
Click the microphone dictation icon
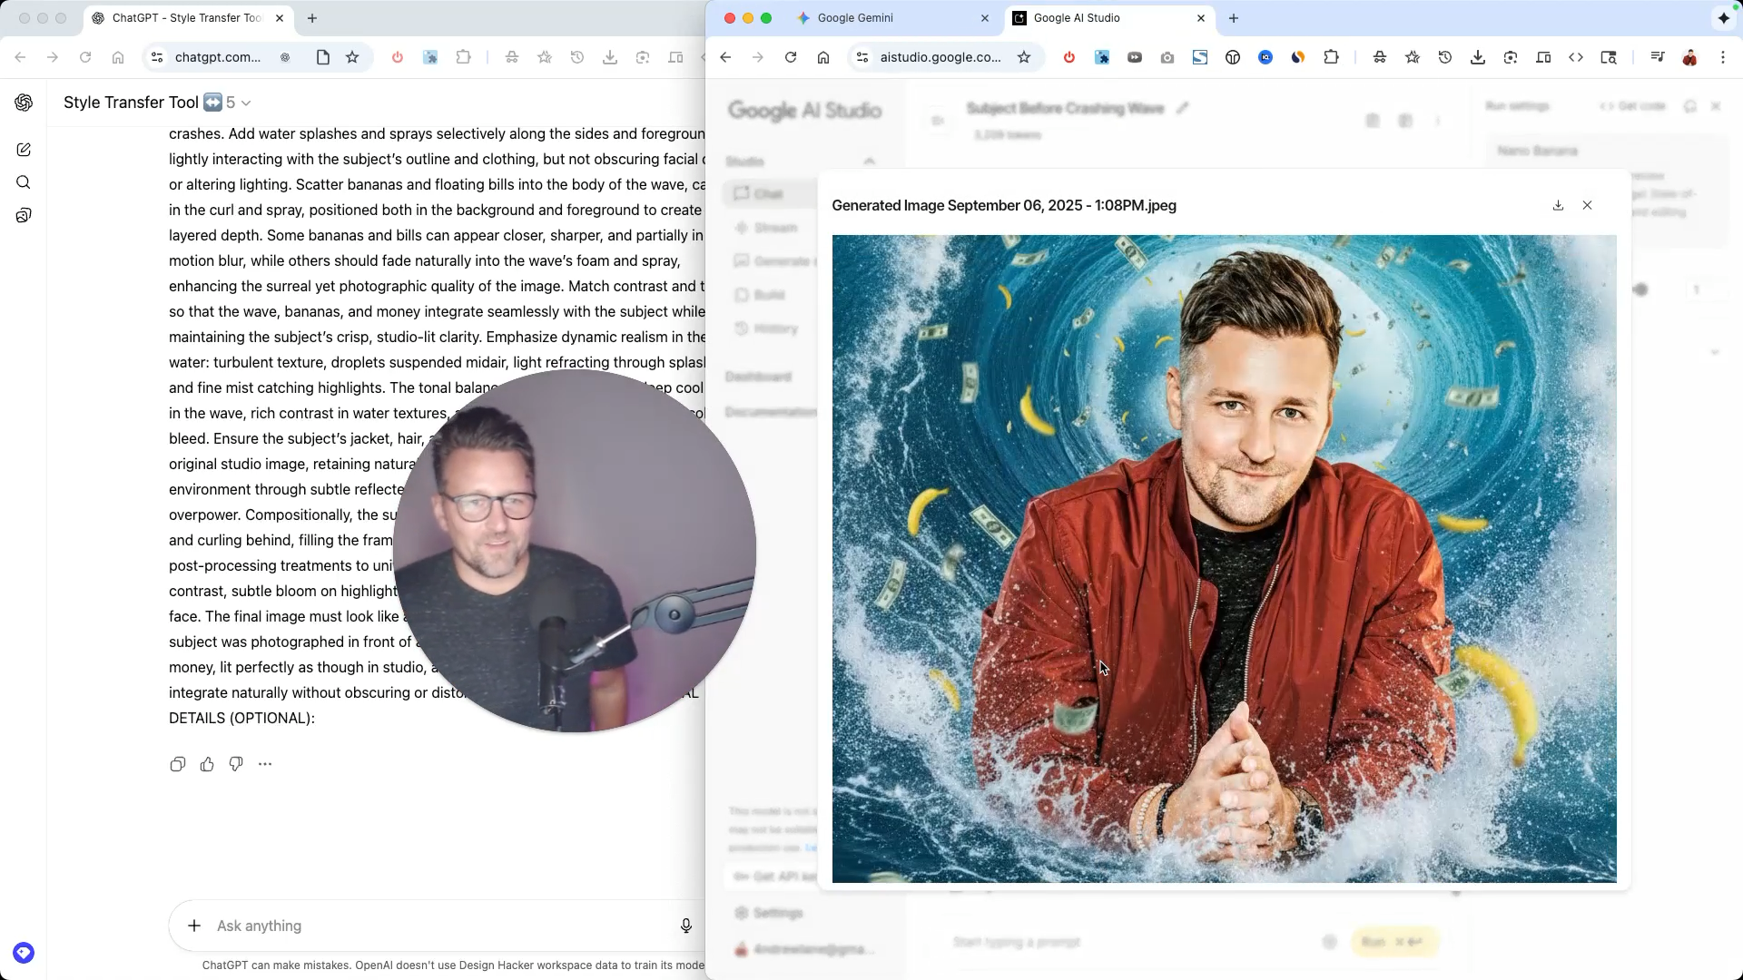point(686,926)
